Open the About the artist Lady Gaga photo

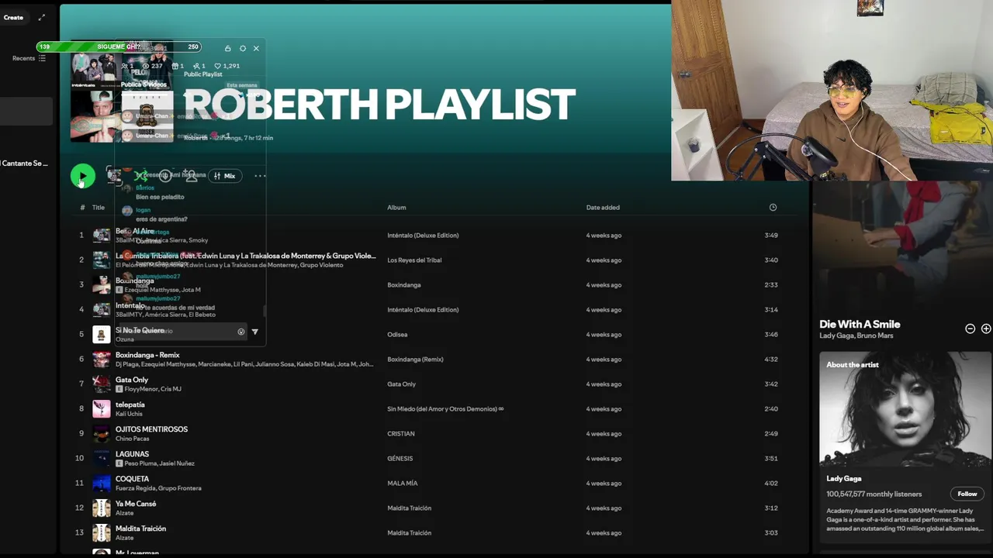[905, 411]
